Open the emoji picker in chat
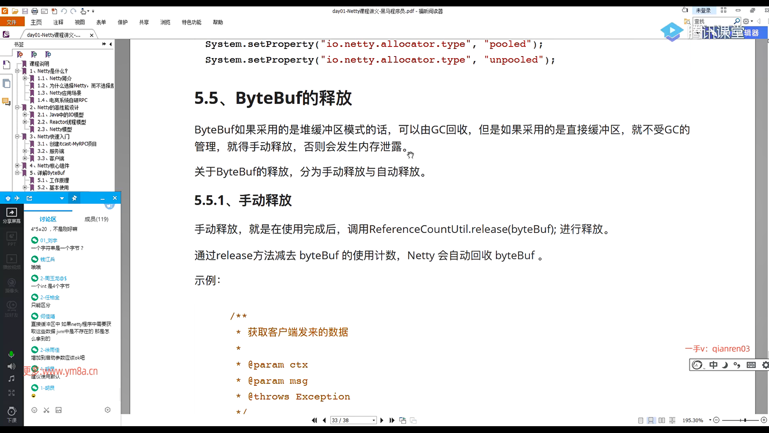The height and width of the screenshot is (433, 769). [34, 410]
